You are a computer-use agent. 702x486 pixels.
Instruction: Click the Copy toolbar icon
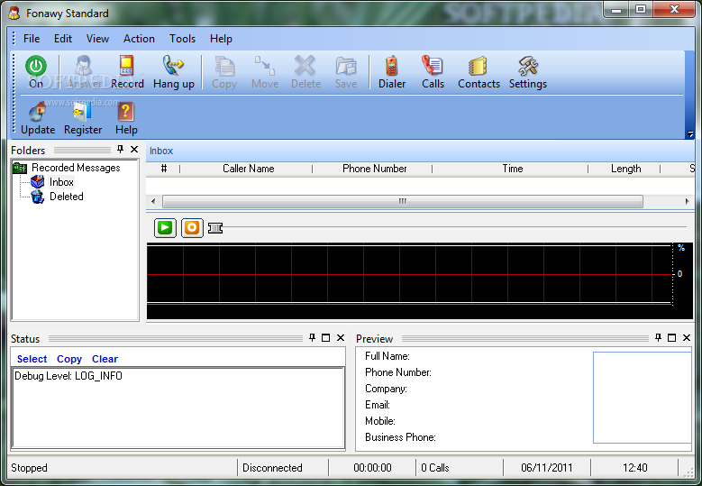224,71
